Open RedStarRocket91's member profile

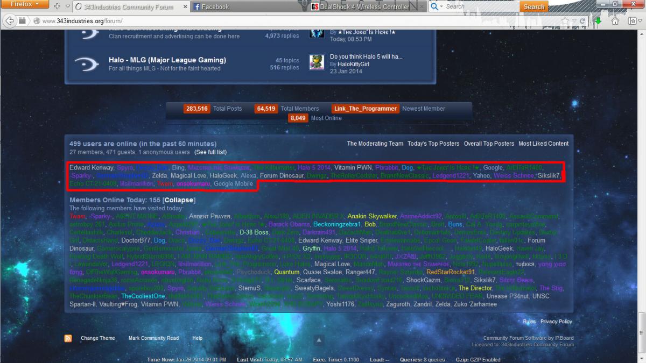(451, 272)
